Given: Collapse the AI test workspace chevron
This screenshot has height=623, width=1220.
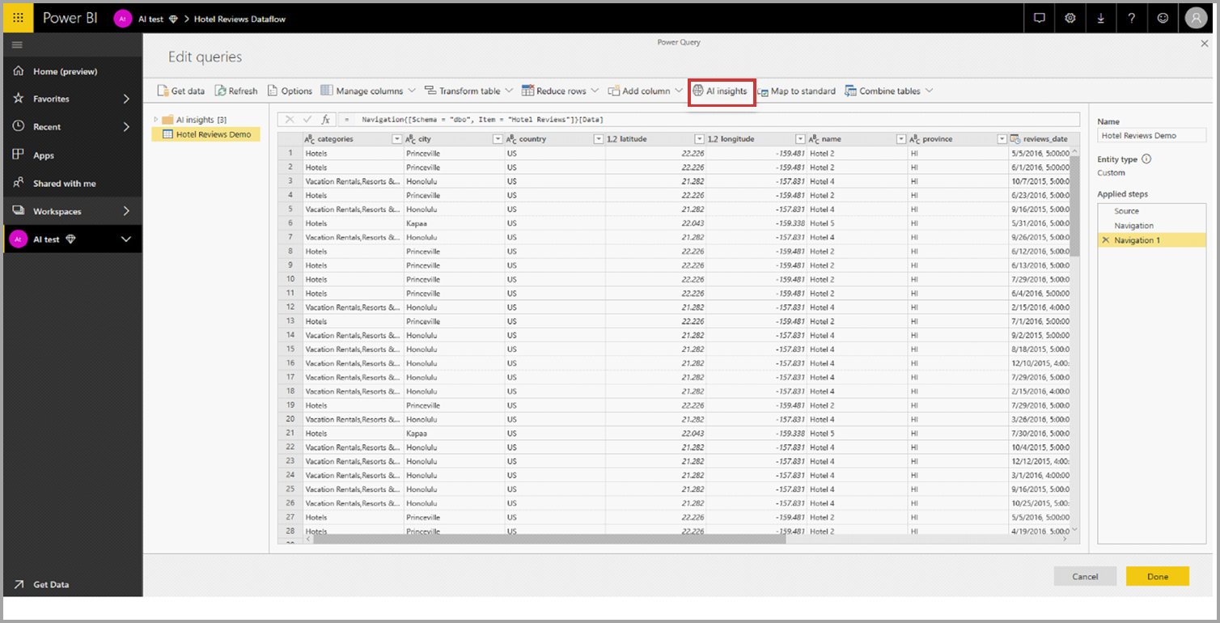Looking at the screenshot, I should (x=125, y=239).
